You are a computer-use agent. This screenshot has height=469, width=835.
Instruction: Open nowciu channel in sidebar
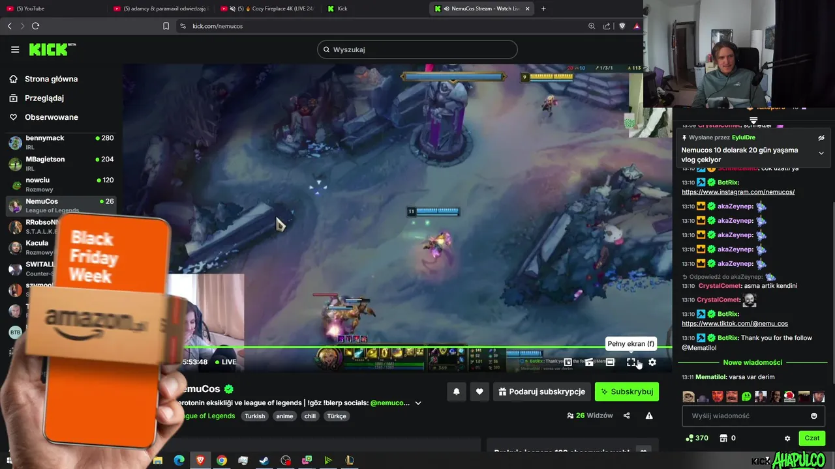tap(61, 184)
